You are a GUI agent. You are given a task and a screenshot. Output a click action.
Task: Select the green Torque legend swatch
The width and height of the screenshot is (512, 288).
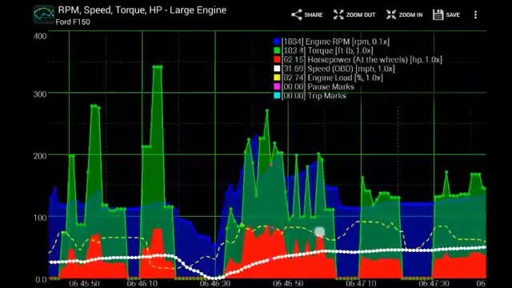[277, 50]
